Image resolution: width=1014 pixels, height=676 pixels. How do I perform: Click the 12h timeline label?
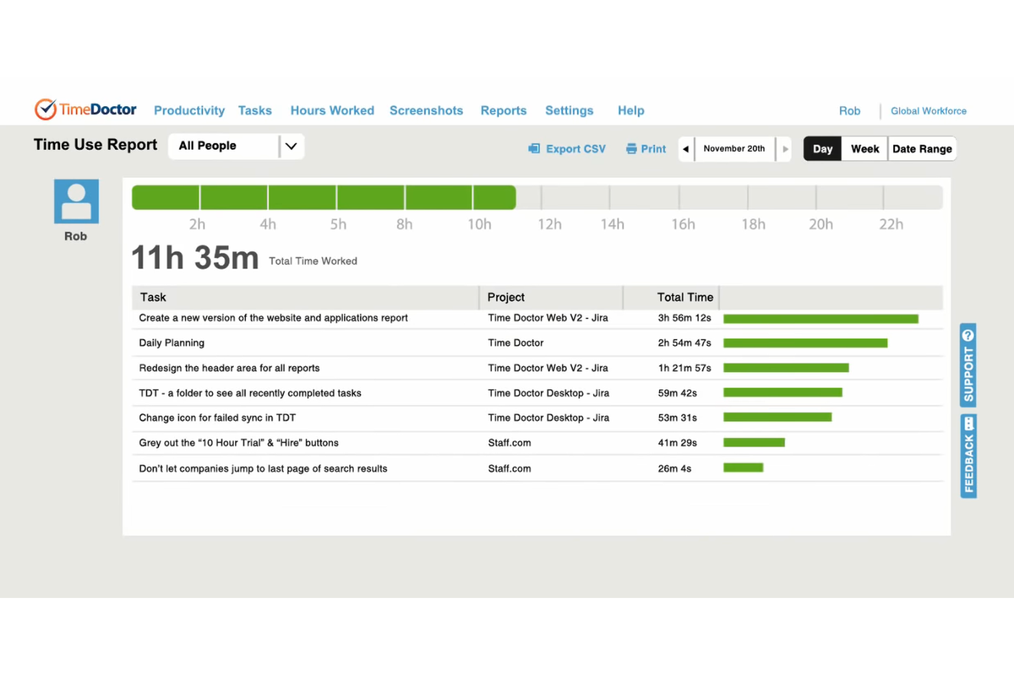[x=549, y=224]
